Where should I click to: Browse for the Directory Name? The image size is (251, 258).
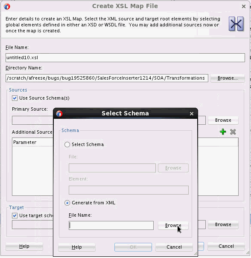click(x=228, y=78)
